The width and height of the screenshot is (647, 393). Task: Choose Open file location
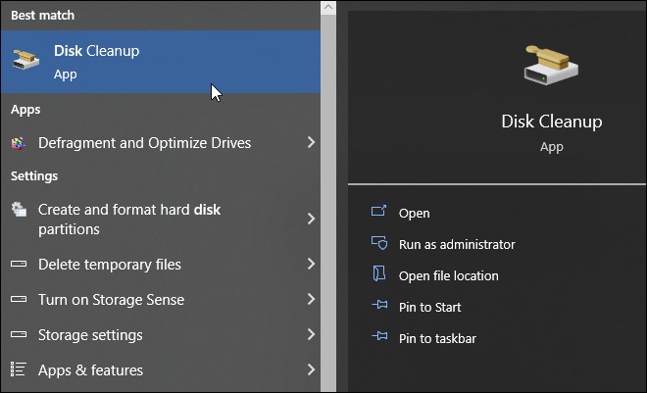[x=449, y=275]
